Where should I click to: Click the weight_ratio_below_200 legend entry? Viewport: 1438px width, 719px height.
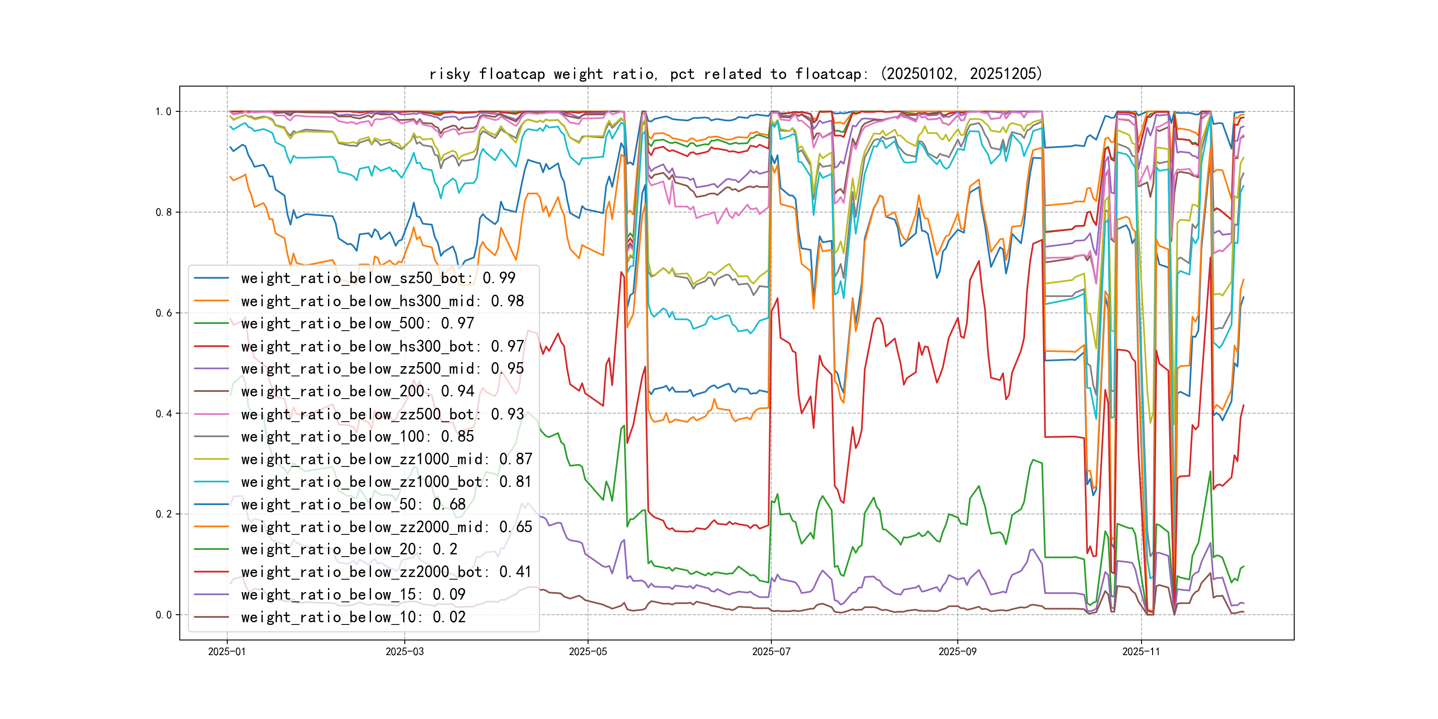(x=357, y=391)
